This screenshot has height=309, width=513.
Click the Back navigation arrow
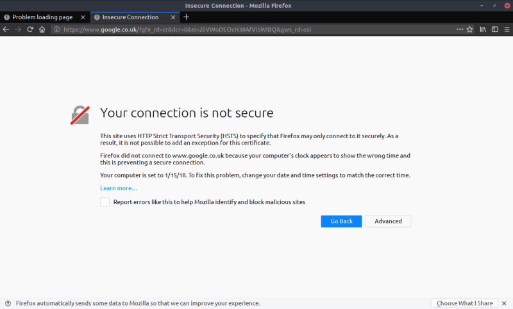(6, 29)
